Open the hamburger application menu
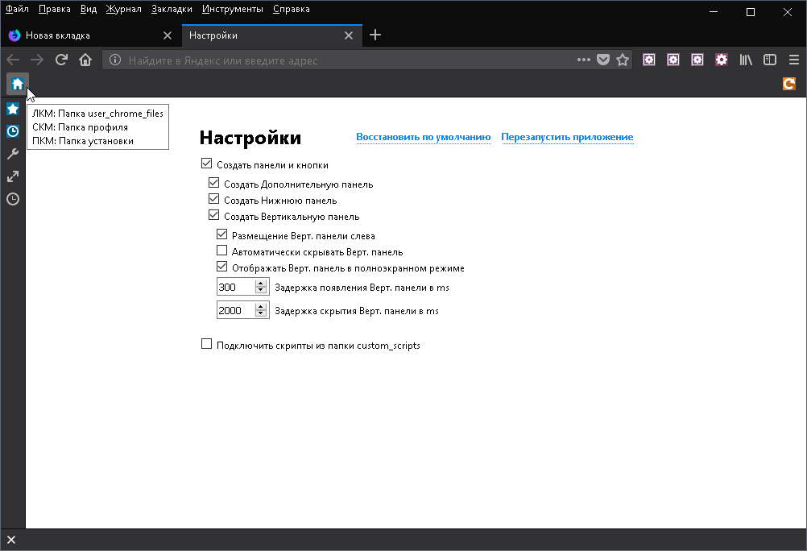 click(793, 60)
